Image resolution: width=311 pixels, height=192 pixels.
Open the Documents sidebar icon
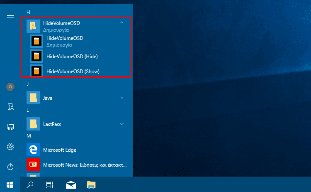pyautogui.click(x=10, y=107)
